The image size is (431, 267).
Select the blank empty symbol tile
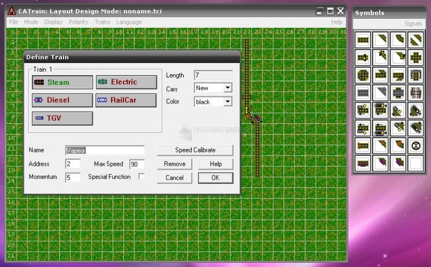pyautogui.click(x=415, y=163)
